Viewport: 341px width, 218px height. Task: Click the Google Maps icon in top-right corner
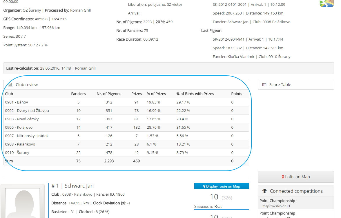click(327, 3)
